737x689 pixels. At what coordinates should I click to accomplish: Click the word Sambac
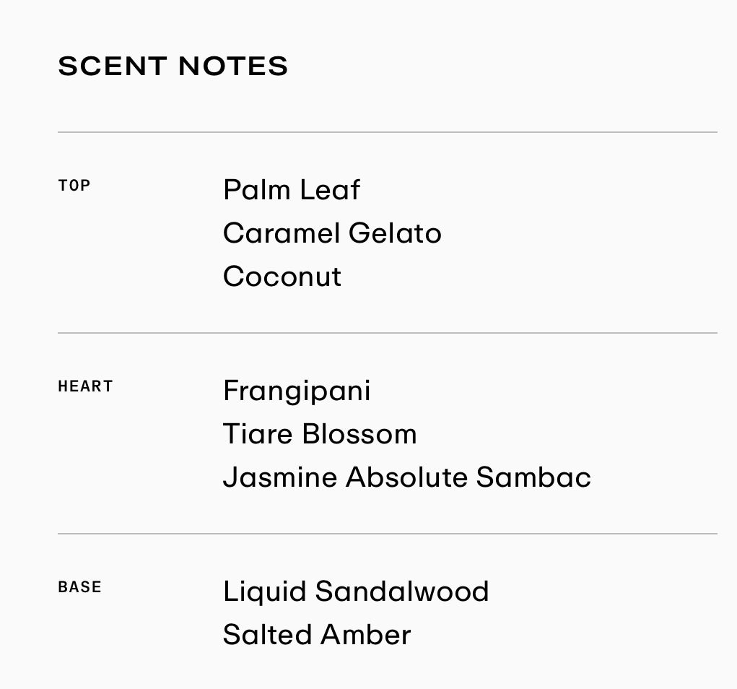533,477
